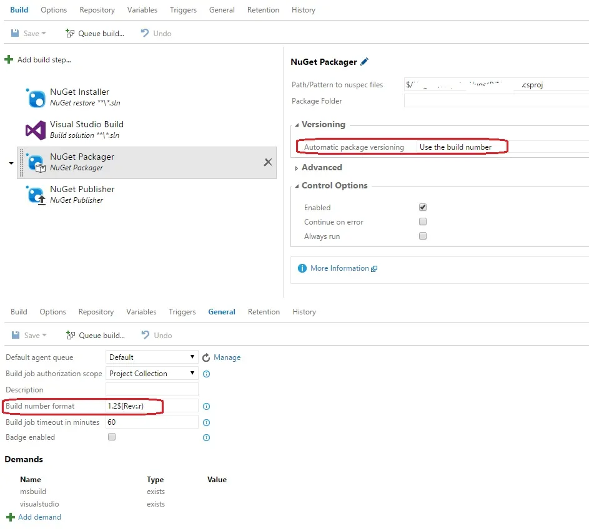This screenshot has height=529, width=589.
Task: Collapse the Control Options section
Action: click(297, 186)
